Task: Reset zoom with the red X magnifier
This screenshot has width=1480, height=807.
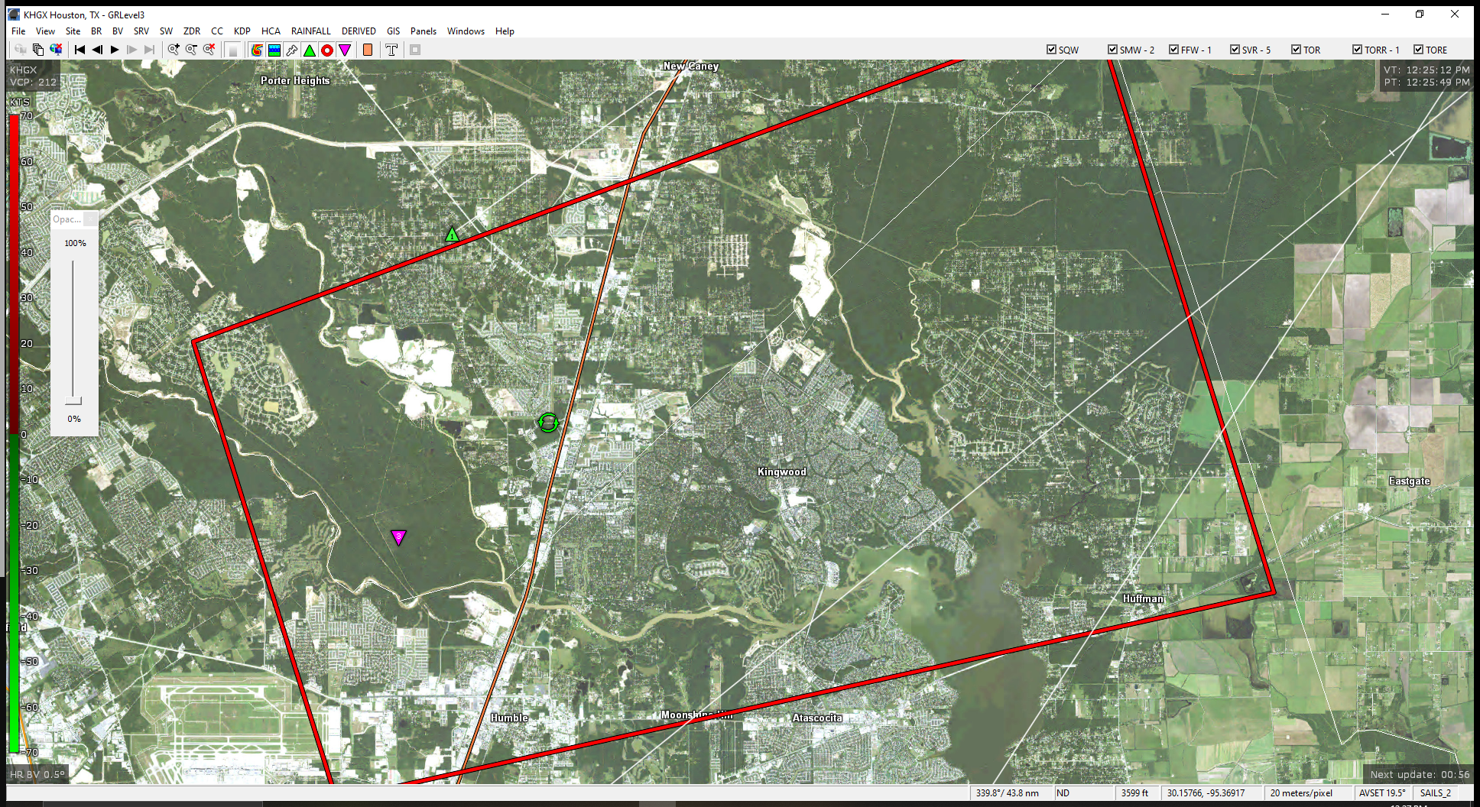Action: pyautogui.click(x=209, y=50)
